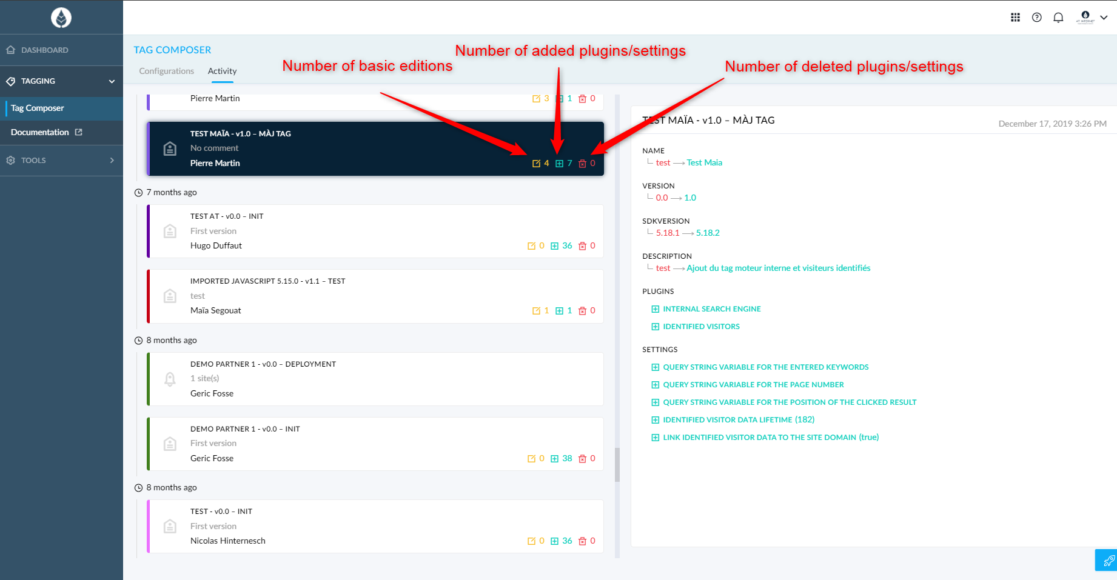
Task: Click the deployment bell icon for Demo Partner 1
Action: (170, 379)
